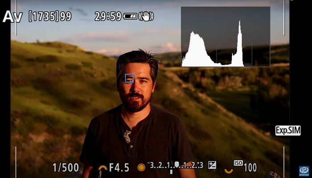The image size is (312, 178).
Task: Select the [1735] shots remaining counter
Action: (x=44, y=17)
